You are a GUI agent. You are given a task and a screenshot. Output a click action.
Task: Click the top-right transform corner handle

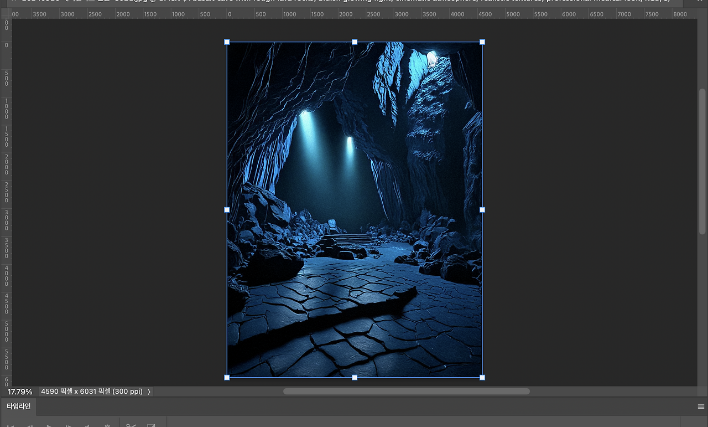click(482, 42)
